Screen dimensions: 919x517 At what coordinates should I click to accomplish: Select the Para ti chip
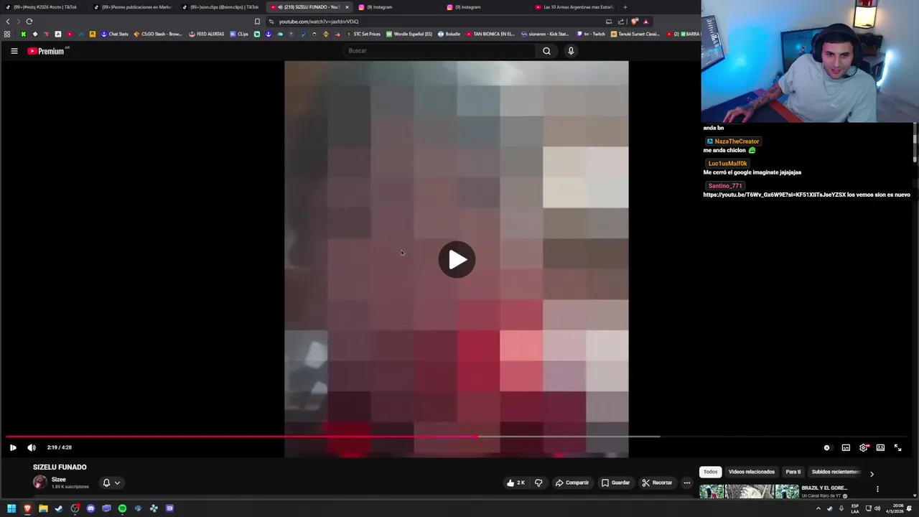[793, 472]
